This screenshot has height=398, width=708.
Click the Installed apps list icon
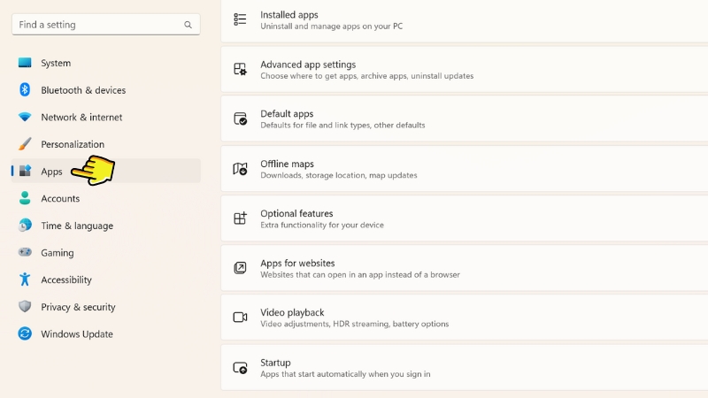(240, 19)
